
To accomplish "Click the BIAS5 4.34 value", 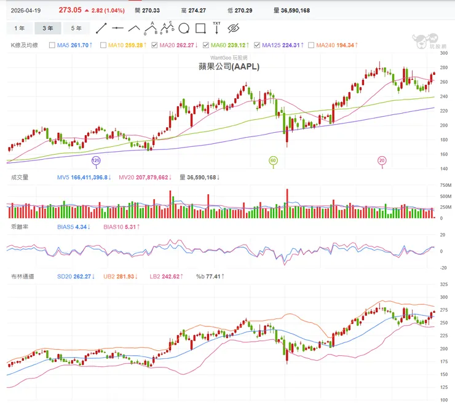I will (x=73, y=227).
